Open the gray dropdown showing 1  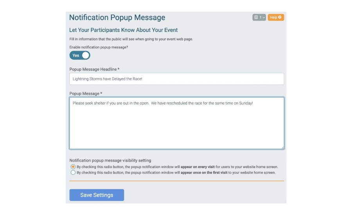pyautogui.click(x=259, y=17)
